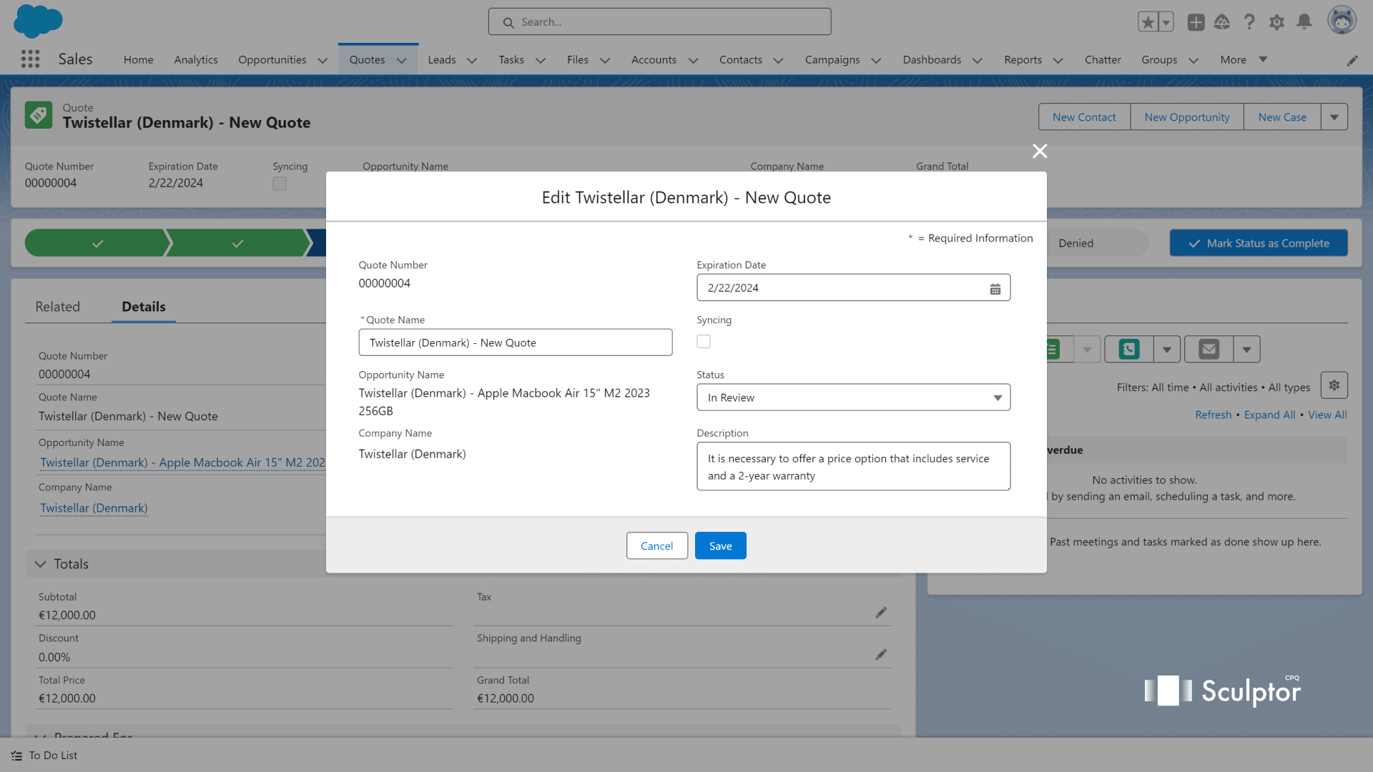Screen dimensions: 1373x772
Task: Click Mark Status as Complete
Action: 1259,243
